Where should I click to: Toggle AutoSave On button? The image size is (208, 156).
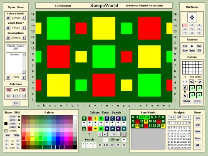tap(9, 90)
